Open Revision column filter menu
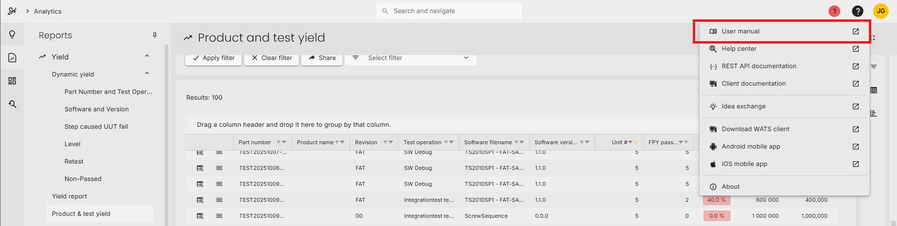 [391, 142]
